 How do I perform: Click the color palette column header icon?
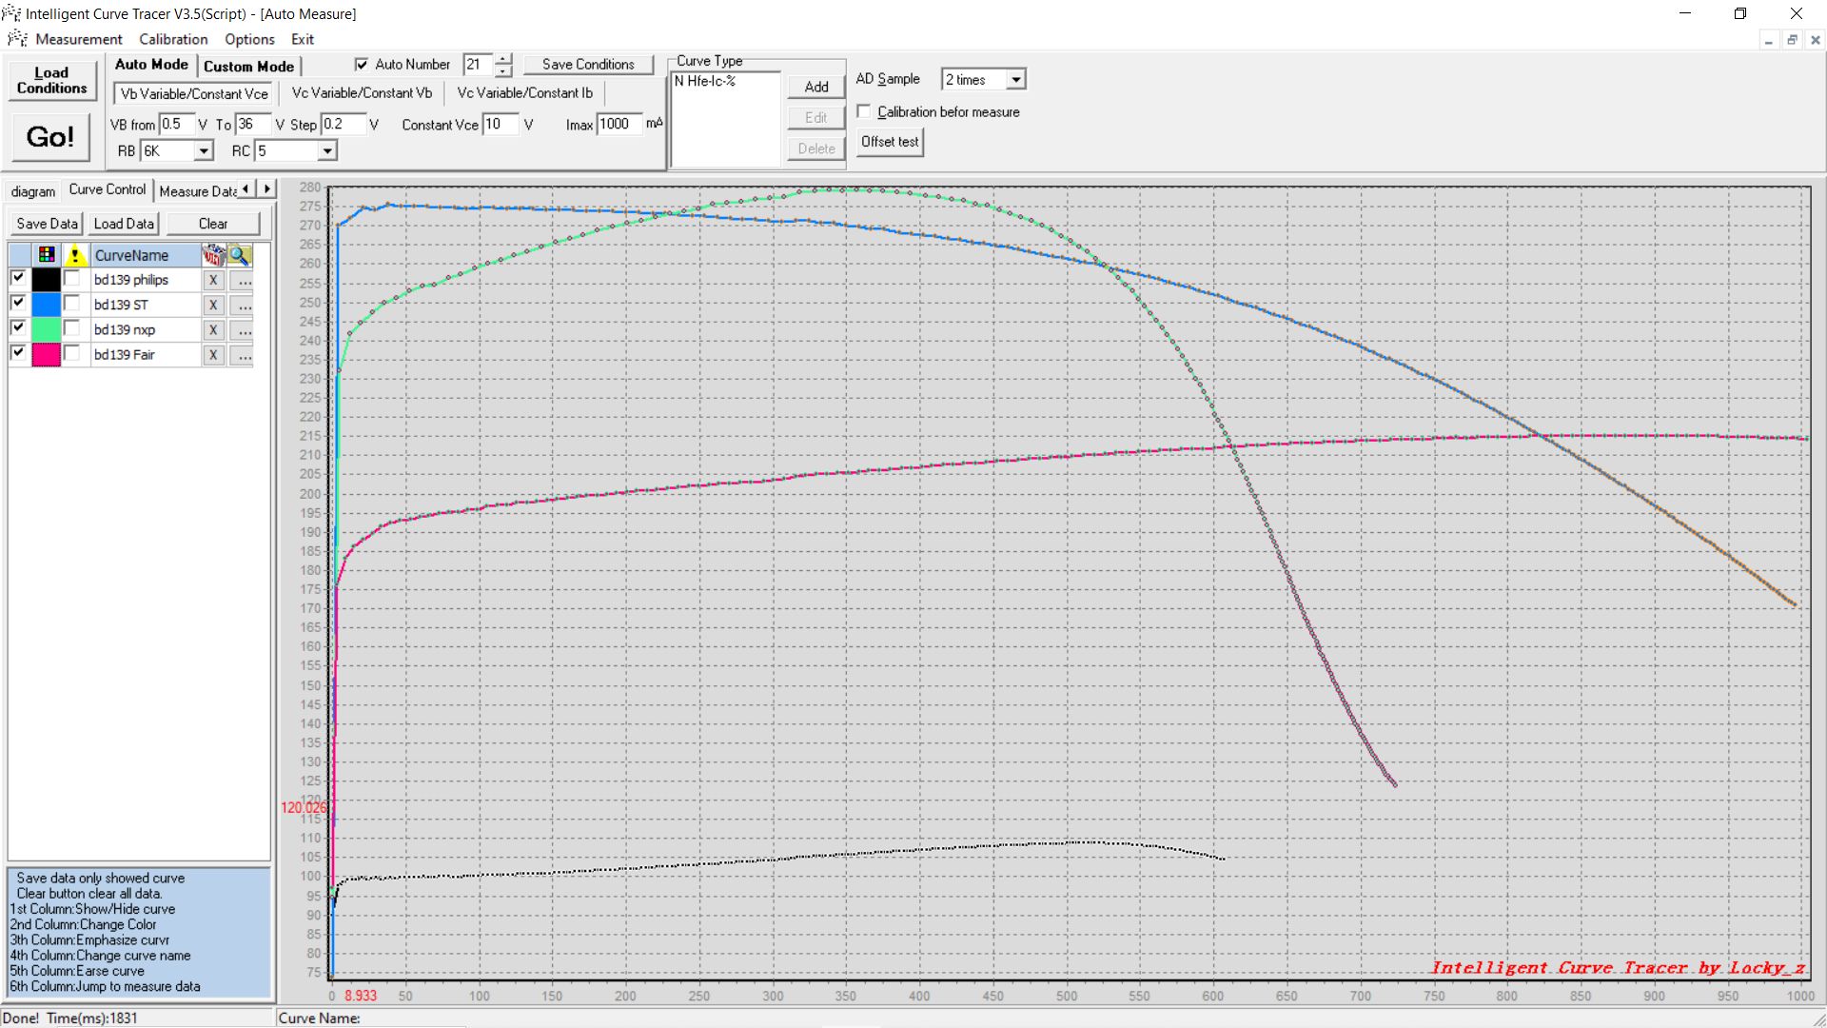[46, 255]
